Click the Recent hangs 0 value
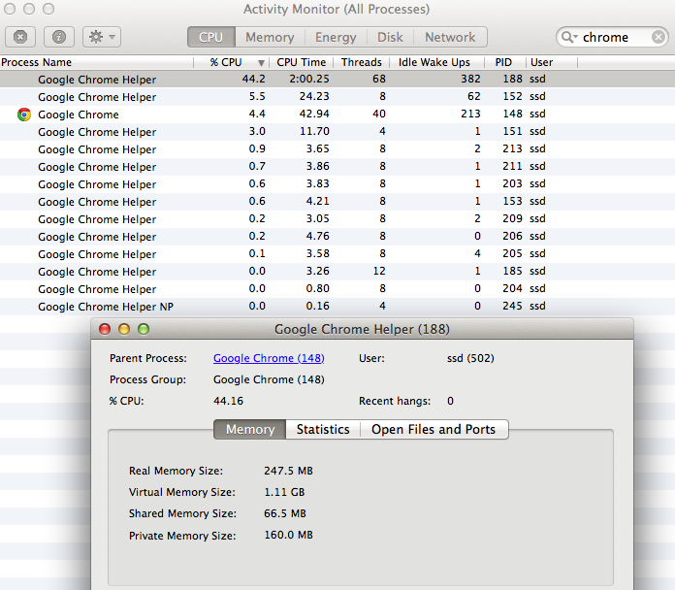 pos(450,401)
